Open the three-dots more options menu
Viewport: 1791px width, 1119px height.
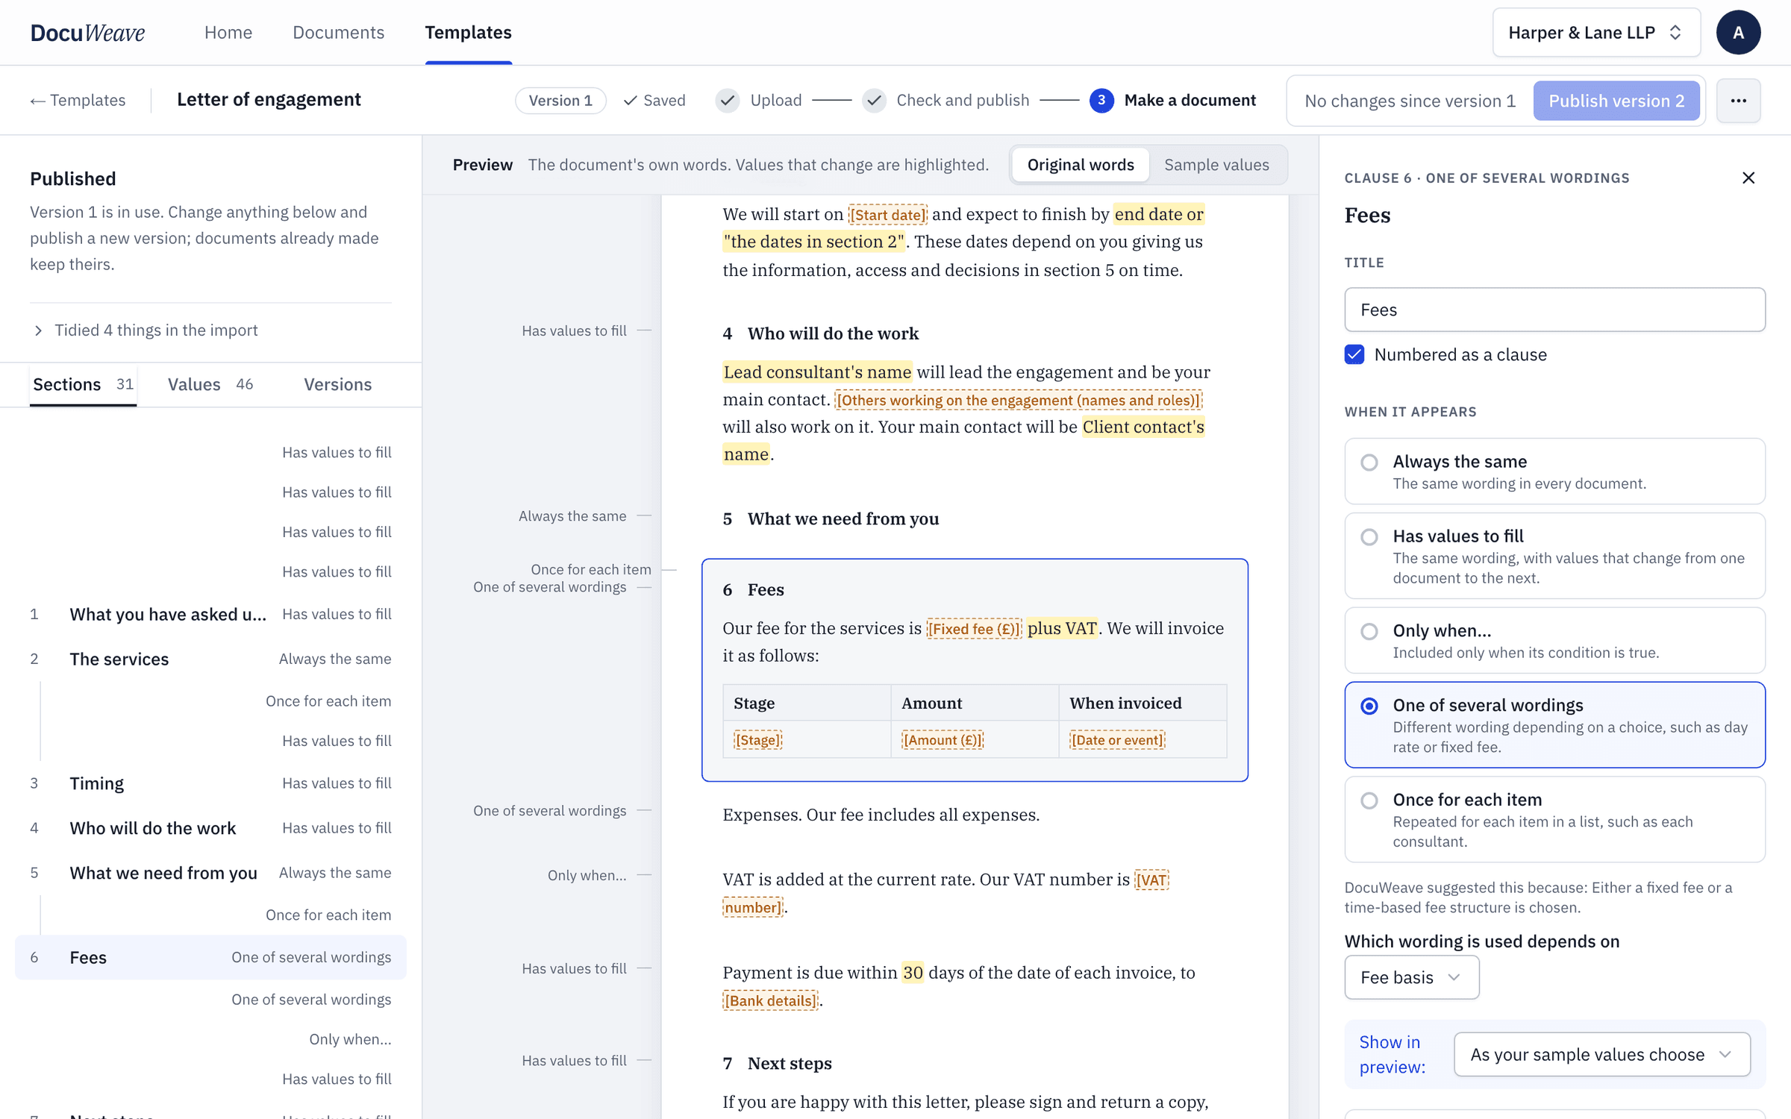coord(1738,101)
